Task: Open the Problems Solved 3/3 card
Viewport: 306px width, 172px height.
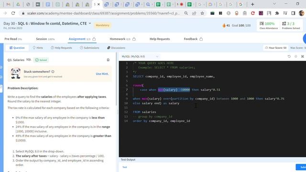Action: click(x=291, y=25)
